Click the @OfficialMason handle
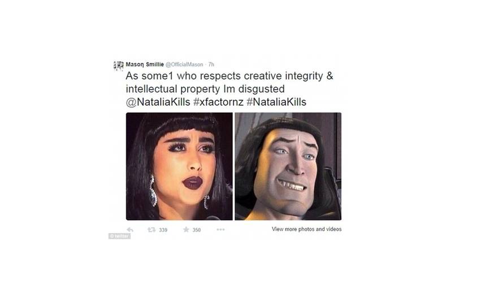The width and height of the screenshot is (503, 305). [x=184, y=65]
